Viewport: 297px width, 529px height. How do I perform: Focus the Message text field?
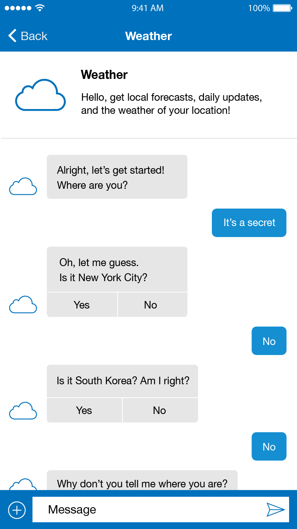[x=147, y=510]
